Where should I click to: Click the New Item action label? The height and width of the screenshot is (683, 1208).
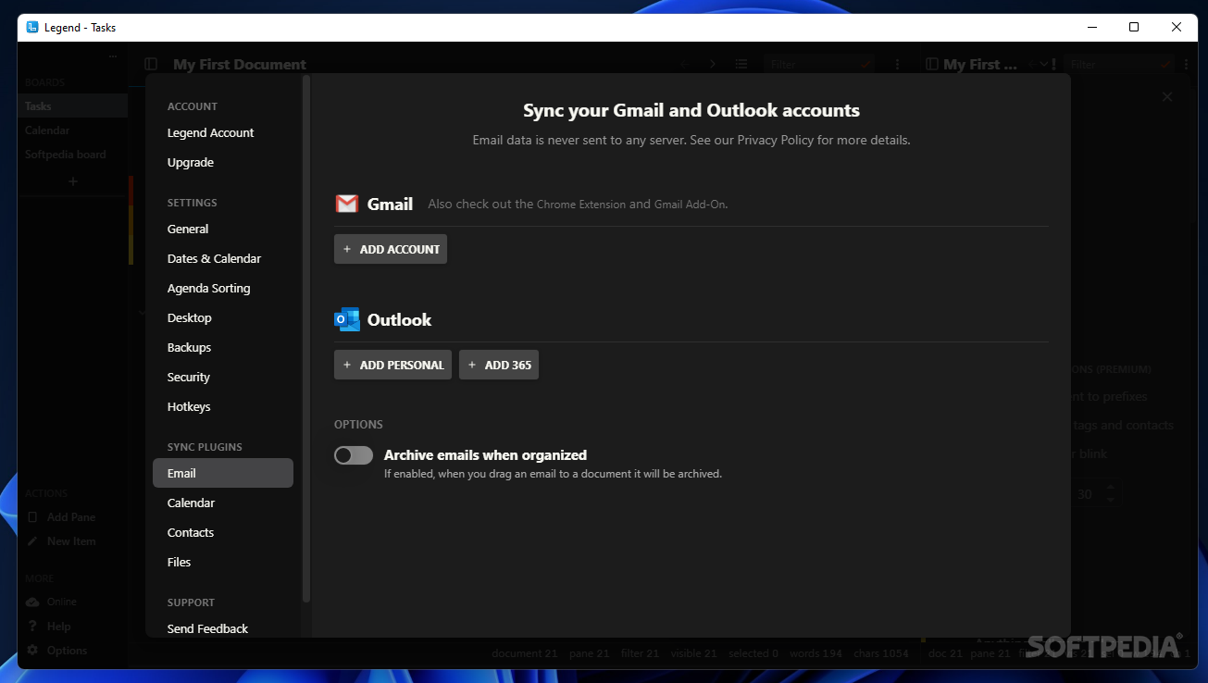(71, 541)
